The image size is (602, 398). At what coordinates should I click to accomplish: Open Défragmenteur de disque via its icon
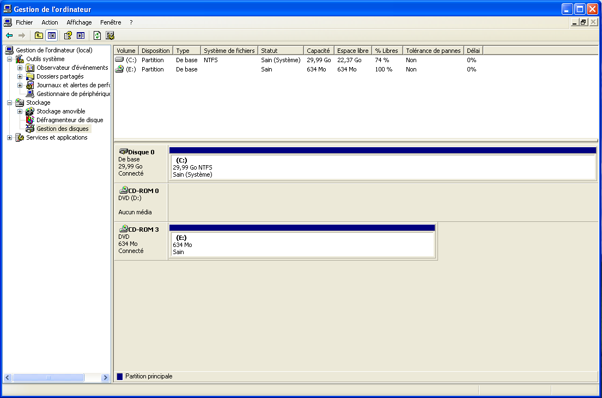tap(30, 120)
